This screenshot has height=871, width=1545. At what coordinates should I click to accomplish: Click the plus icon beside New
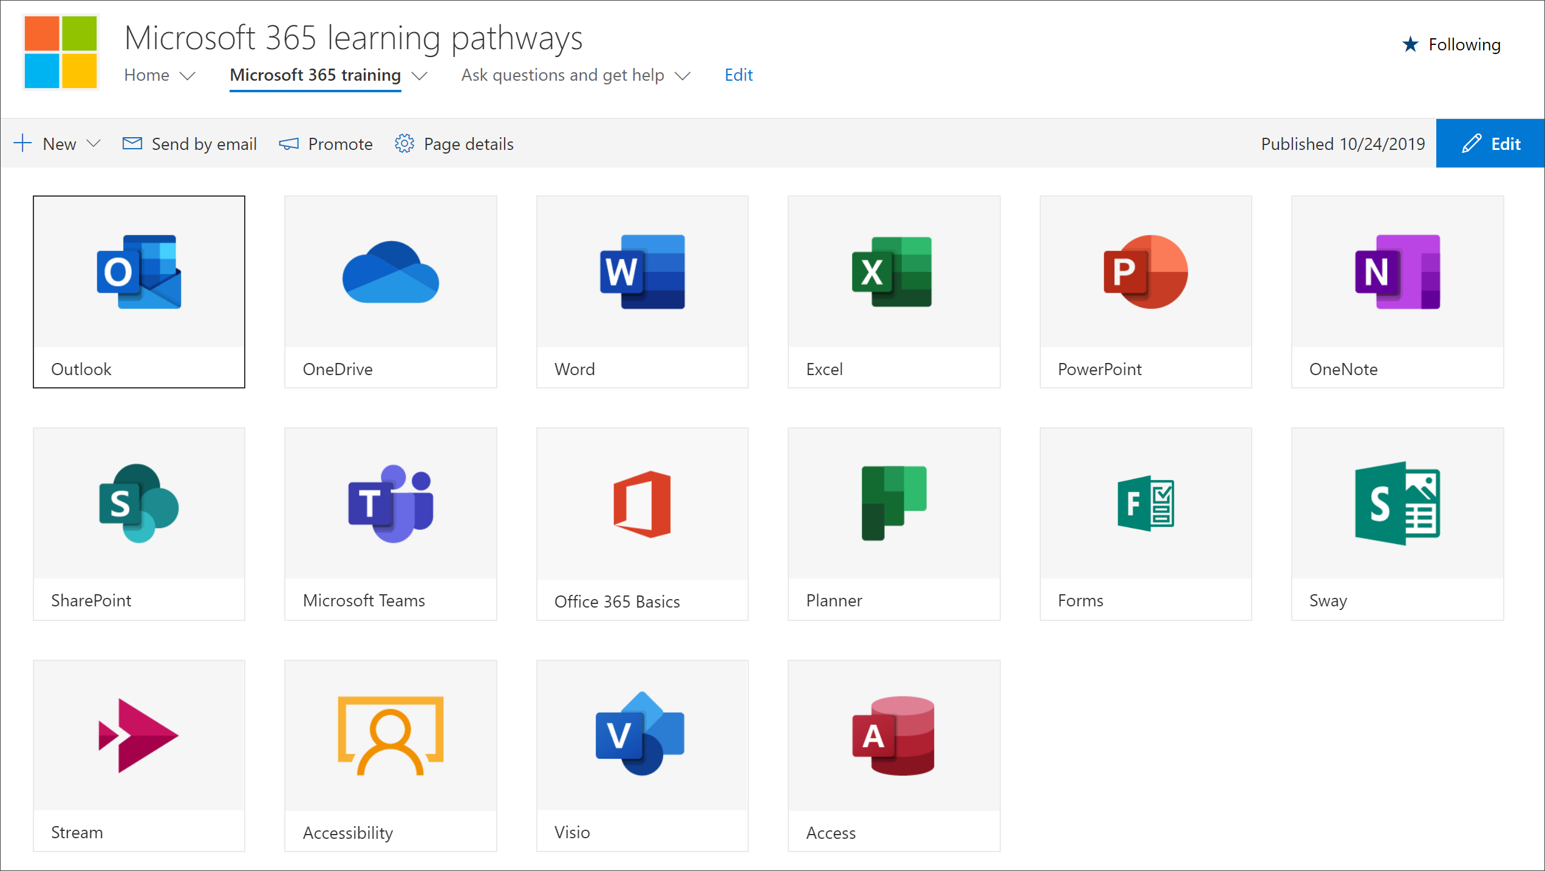[x=22, y=143]
